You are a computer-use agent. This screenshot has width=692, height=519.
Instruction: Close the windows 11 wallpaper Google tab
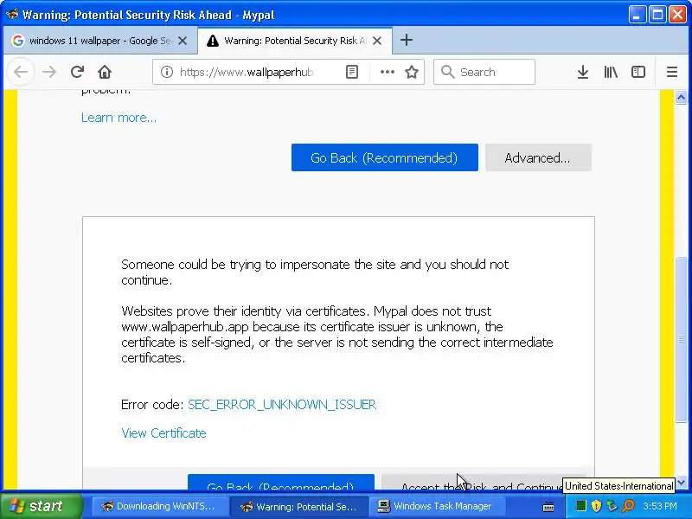pos(183,41)
